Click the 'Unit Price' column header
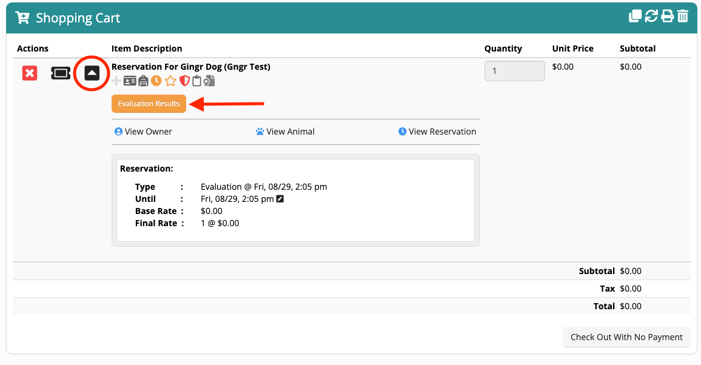Viewport: 701px width, 365px height. (x=572, y=49)
